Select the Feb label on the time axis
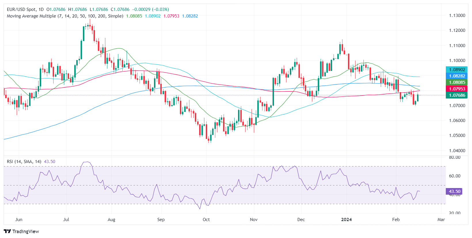 [x=396, y=220]
